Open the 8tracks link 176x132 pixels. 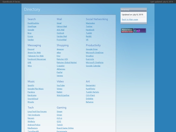[31, 102]
